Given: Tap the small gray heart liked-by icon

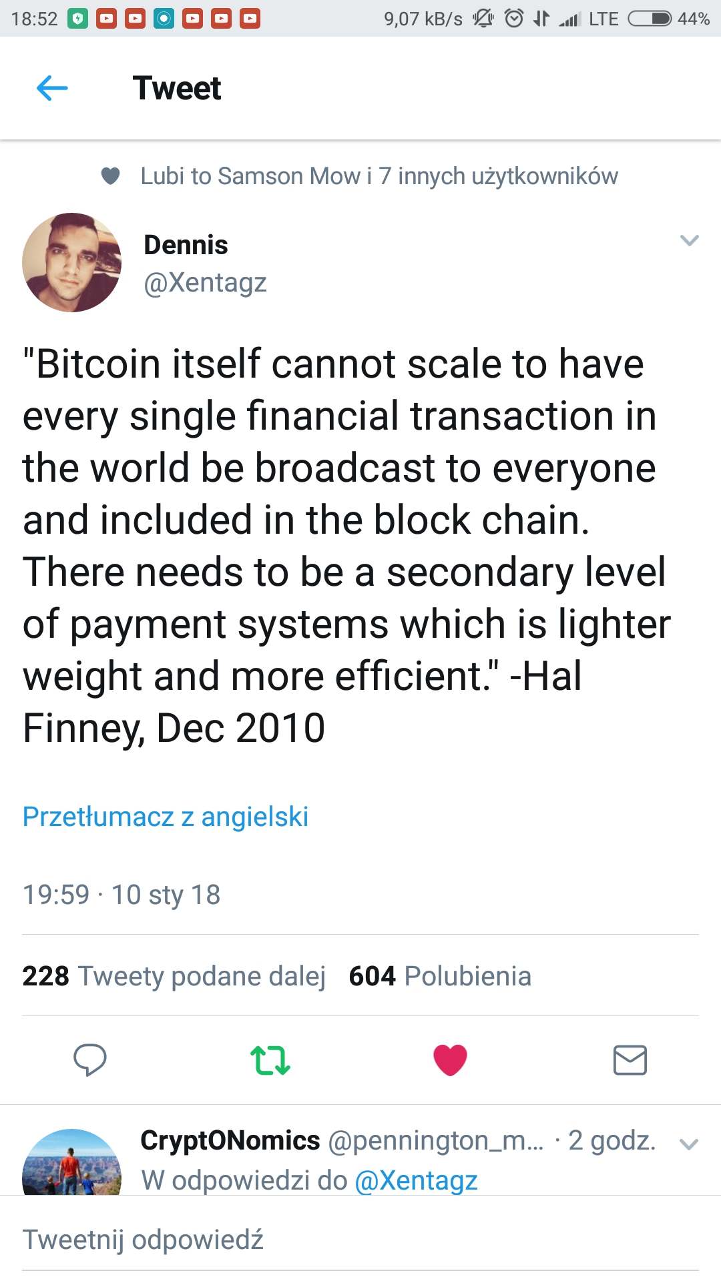Looking at the screenshot, I should (x=110, y=176).
